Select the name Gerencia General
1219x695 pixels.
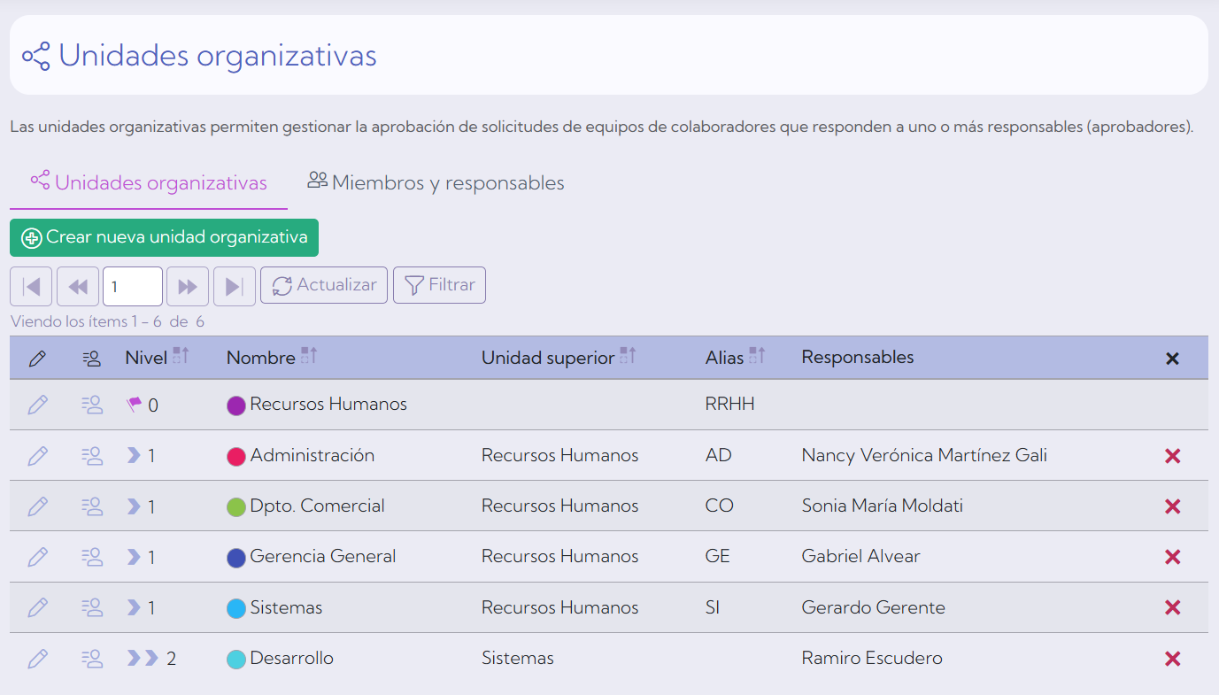tap(323, 556)
